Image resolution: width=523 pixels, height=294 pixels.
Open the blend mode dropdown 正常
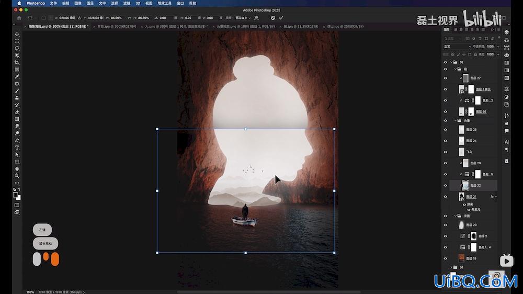(457, 47)
